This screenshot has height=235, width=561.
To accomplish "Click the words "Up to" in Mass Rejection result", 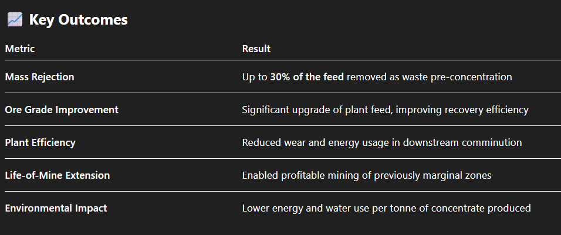I will tap(255, 77).
